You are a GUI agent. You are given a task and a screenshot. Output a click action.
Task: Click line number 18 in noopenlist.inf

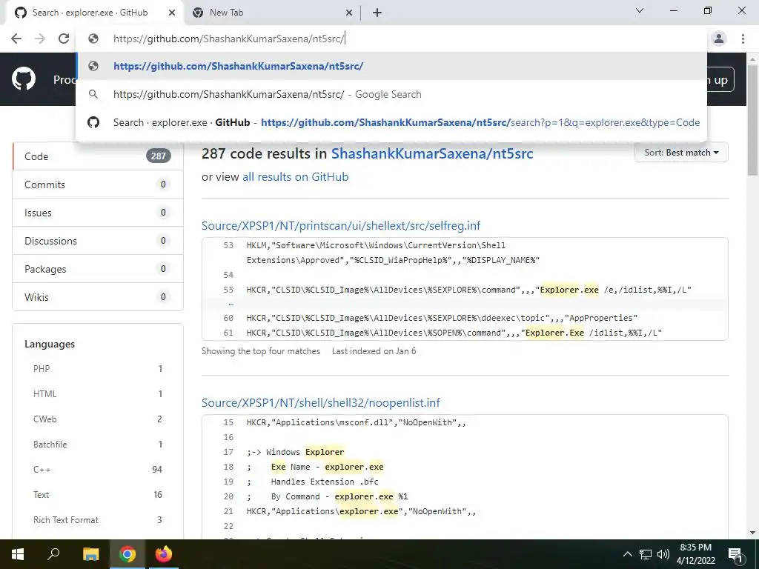click(x=228, y=467)
